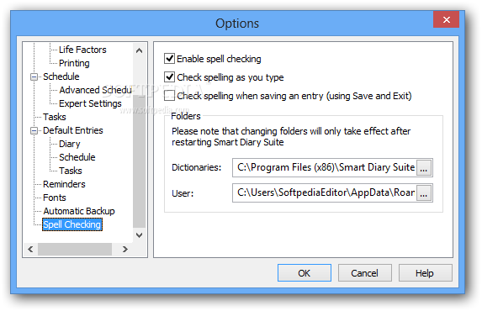Image resolution: width=482 pixels, height=311 pixels.
Task: Select Expert Settings in tree
Action: point(90,103)
